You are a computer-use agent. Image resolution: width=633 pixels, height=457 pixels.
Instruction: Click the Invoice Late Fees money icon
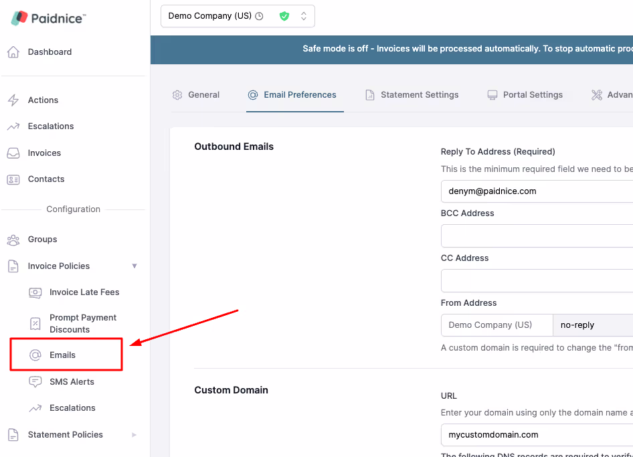pyautogui.click(x=35, y=292)
